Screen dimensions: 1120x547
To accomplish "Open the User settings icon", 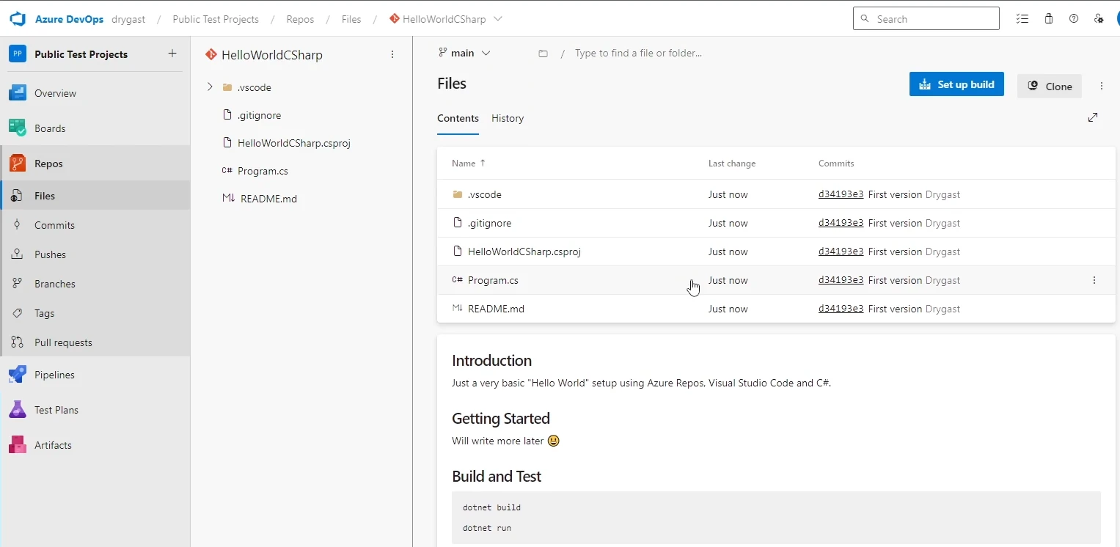I will [1098, 19].
